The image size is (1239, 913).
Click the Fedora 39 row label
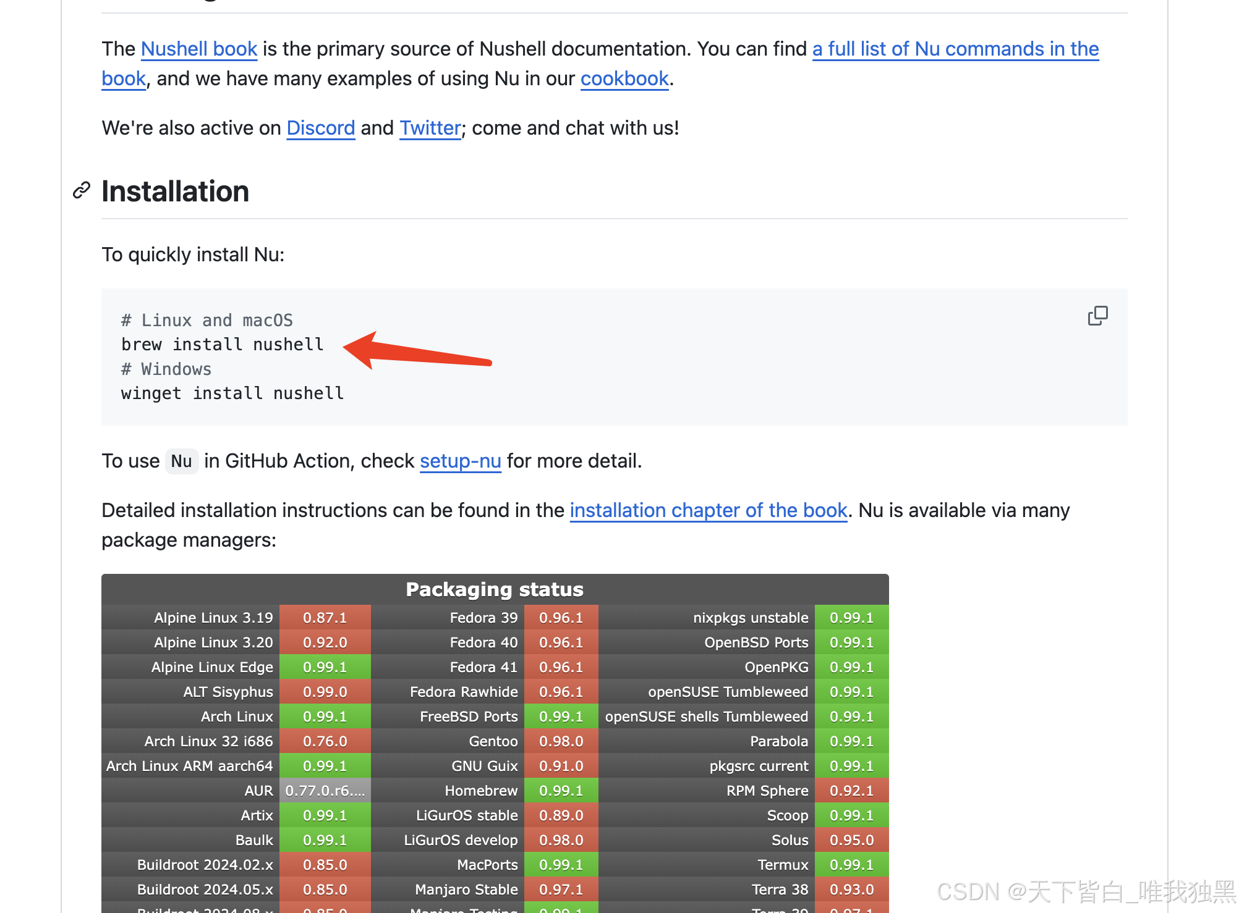coord(483,618)
